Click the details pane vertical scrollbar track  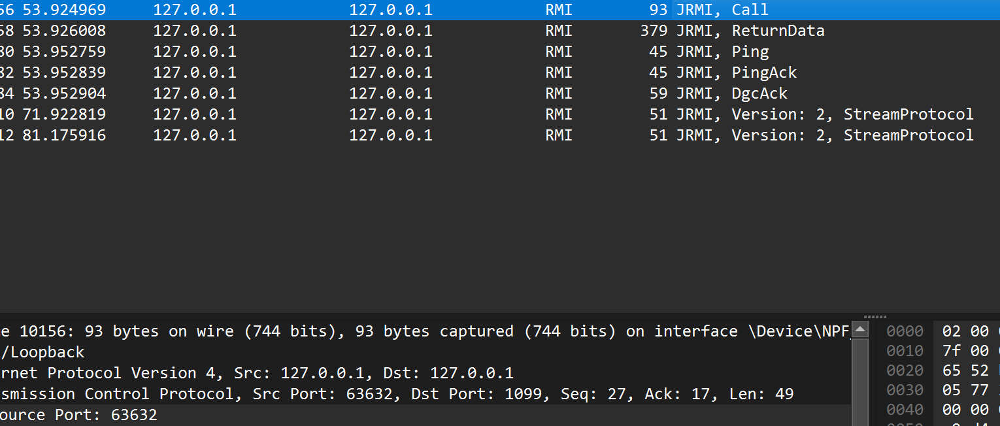point(861,379)
